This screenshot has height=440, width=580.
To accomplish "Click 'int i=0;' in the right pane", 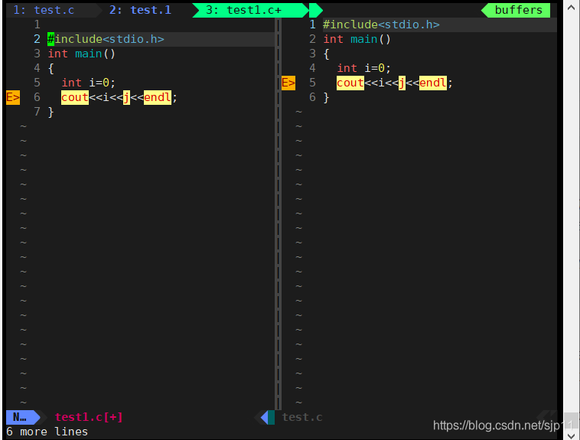I will 364,68.
